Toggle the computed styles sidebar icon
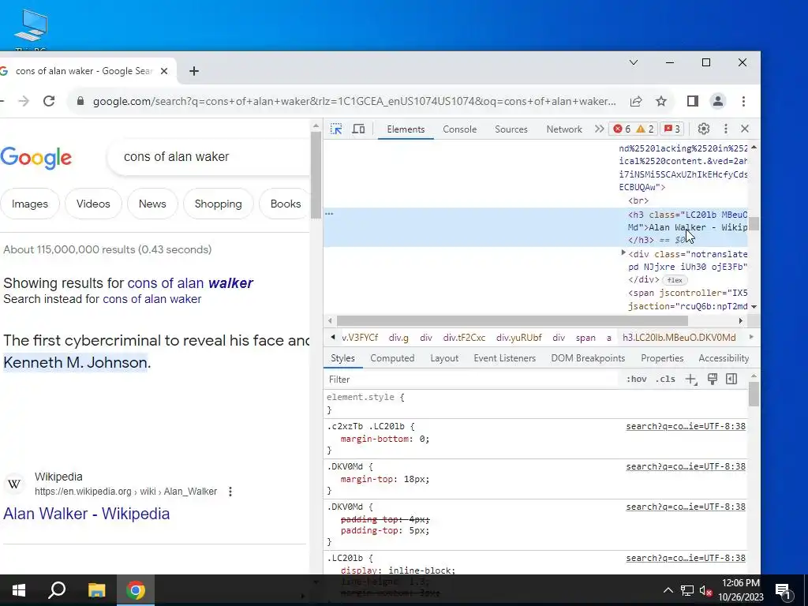The height and width of the screenshot is (606, 808). (731, 380)
